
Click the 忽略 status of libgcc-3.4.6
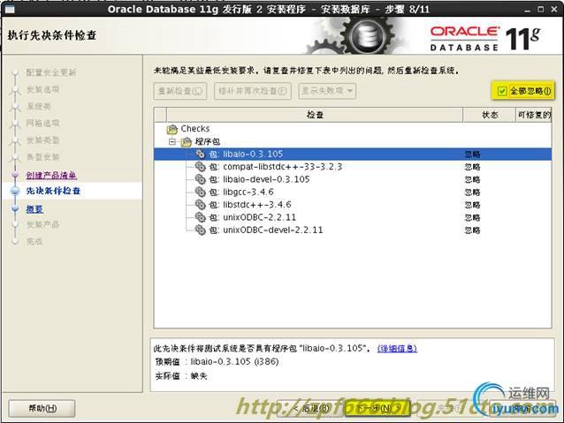[x=472, y=193]
